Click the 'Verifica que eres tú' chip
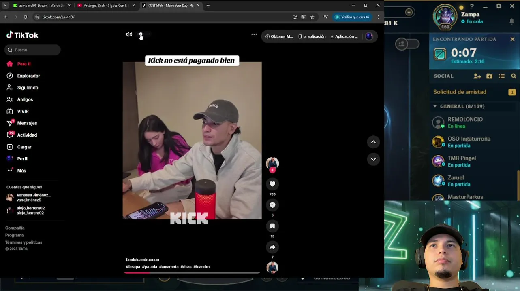This screenshot has height=291, width=520. (x=352, y=17)
